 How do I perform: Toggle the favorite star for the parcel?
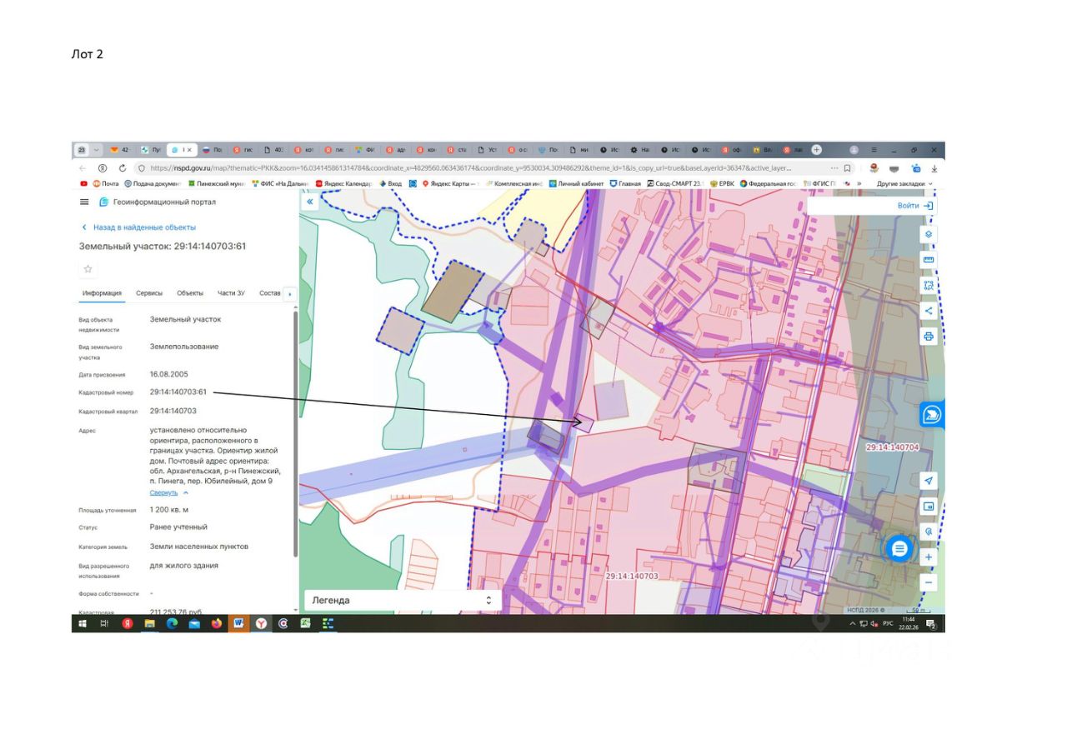[x=88, y=269]
